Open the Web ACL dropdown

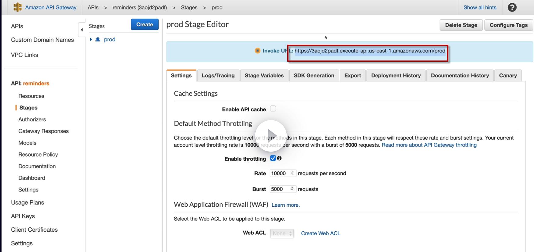pyautogui.click(x=282, y=233)
